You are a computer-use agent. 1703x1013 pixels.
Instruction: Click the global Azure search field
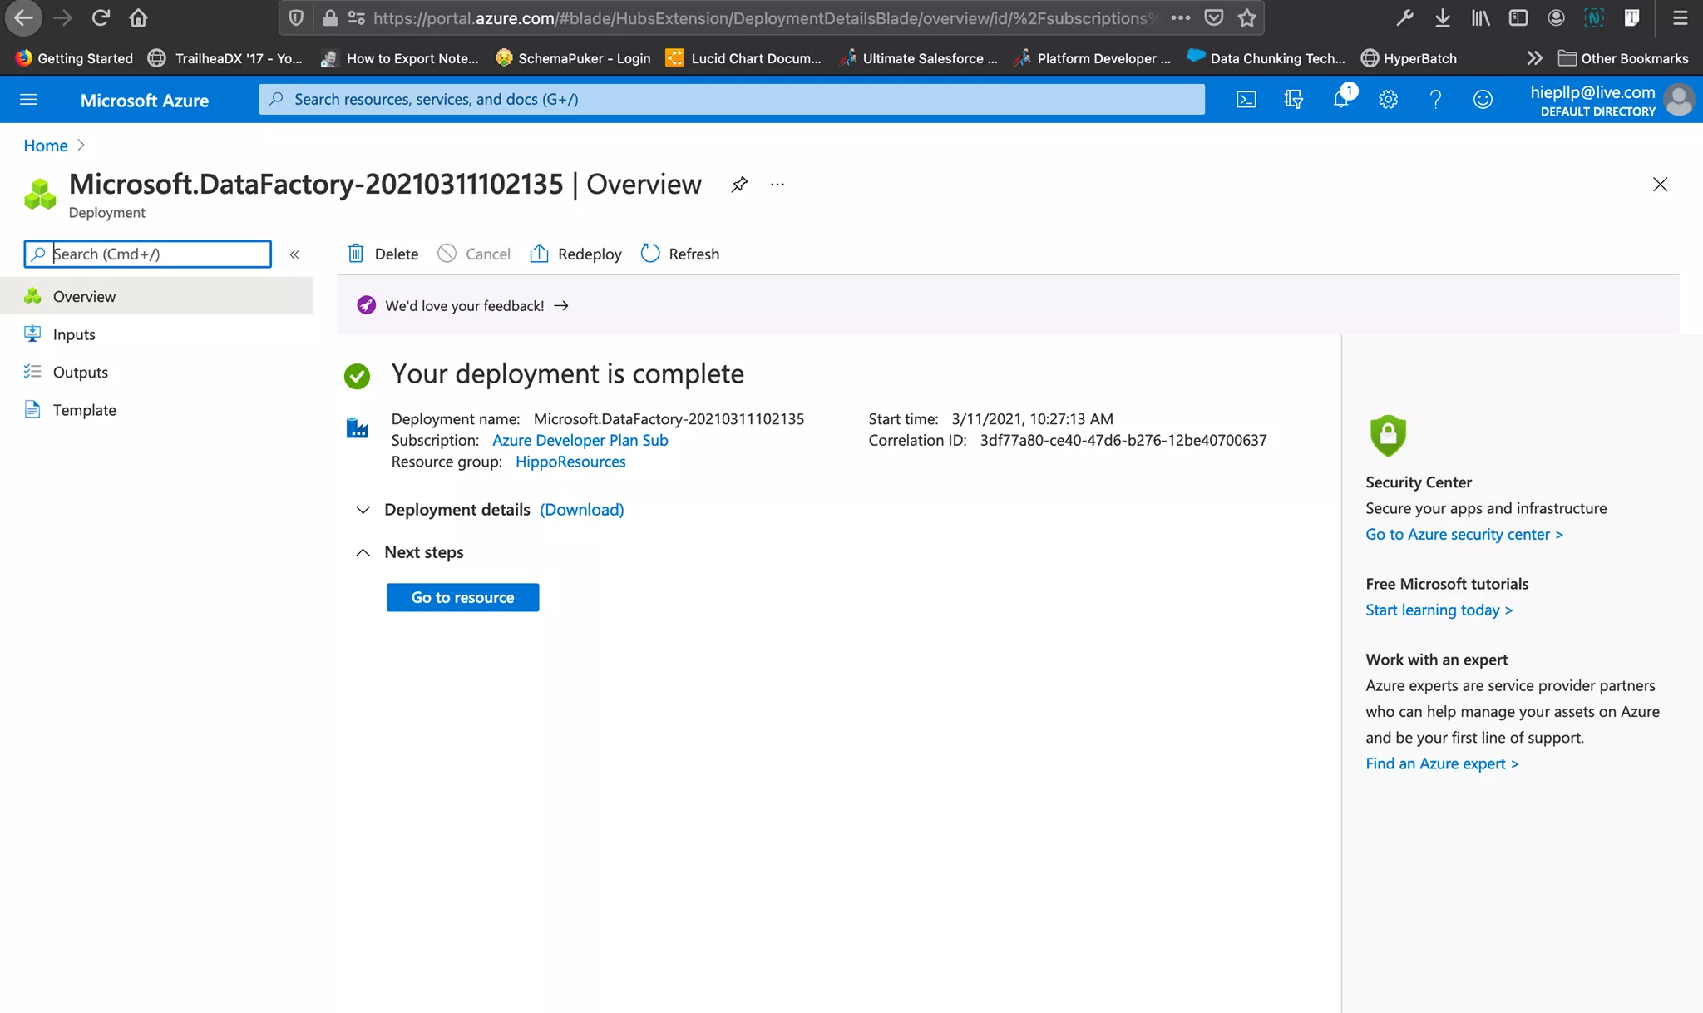pyautogui.click(x=732, y=100)
